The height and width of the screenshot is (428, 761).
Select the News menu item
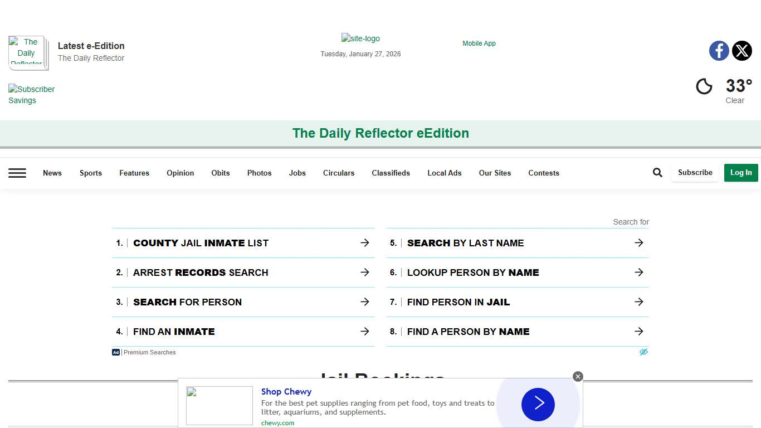point(52,173)
